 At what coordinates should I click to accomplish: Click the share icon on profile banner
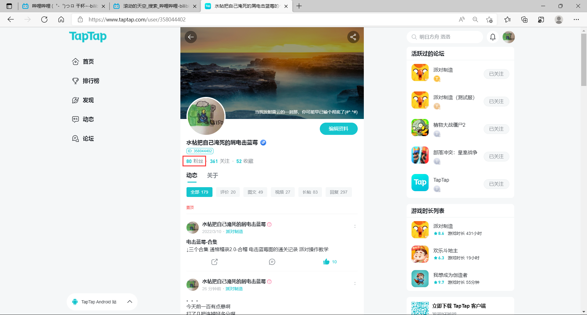click(x=353, y=37)
